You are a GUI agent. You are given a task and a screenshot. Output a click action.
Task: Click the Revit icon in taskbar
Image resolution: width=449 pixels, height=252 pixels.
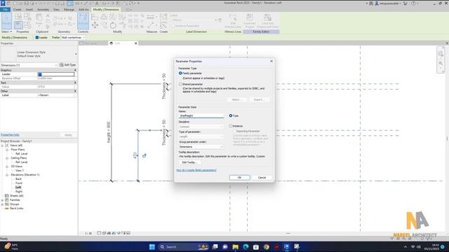(x=287, y=247)
